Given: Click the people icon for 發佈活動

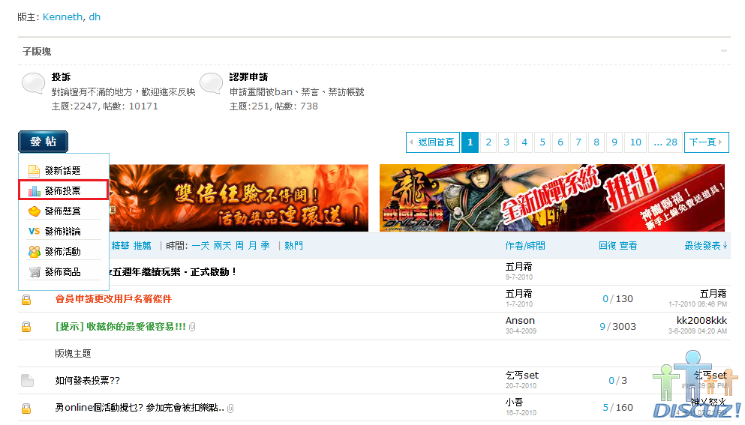Looking at the screenshot, I should coord(34,251).
